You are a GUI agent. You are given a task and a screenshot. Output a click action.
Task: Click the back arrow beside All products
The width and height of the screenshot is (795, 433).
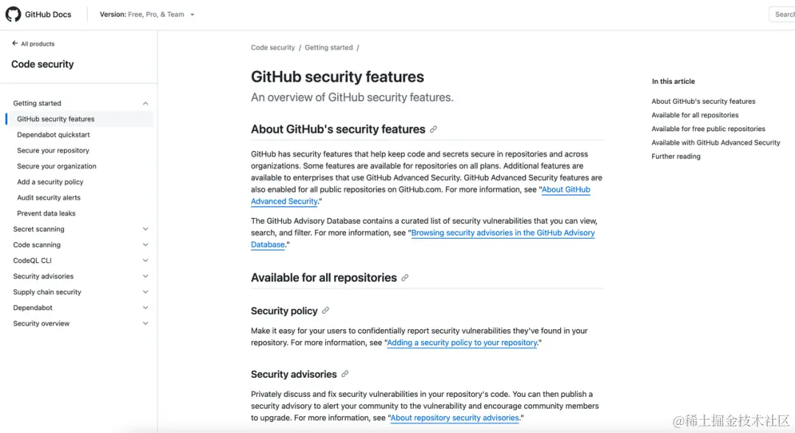click(15, 44)
